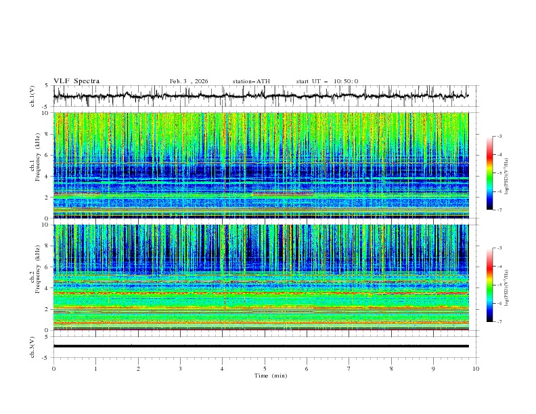536x414 pixels.
Task: Click the ch.1 spectrogram plot
Action: tap(261, 165)
